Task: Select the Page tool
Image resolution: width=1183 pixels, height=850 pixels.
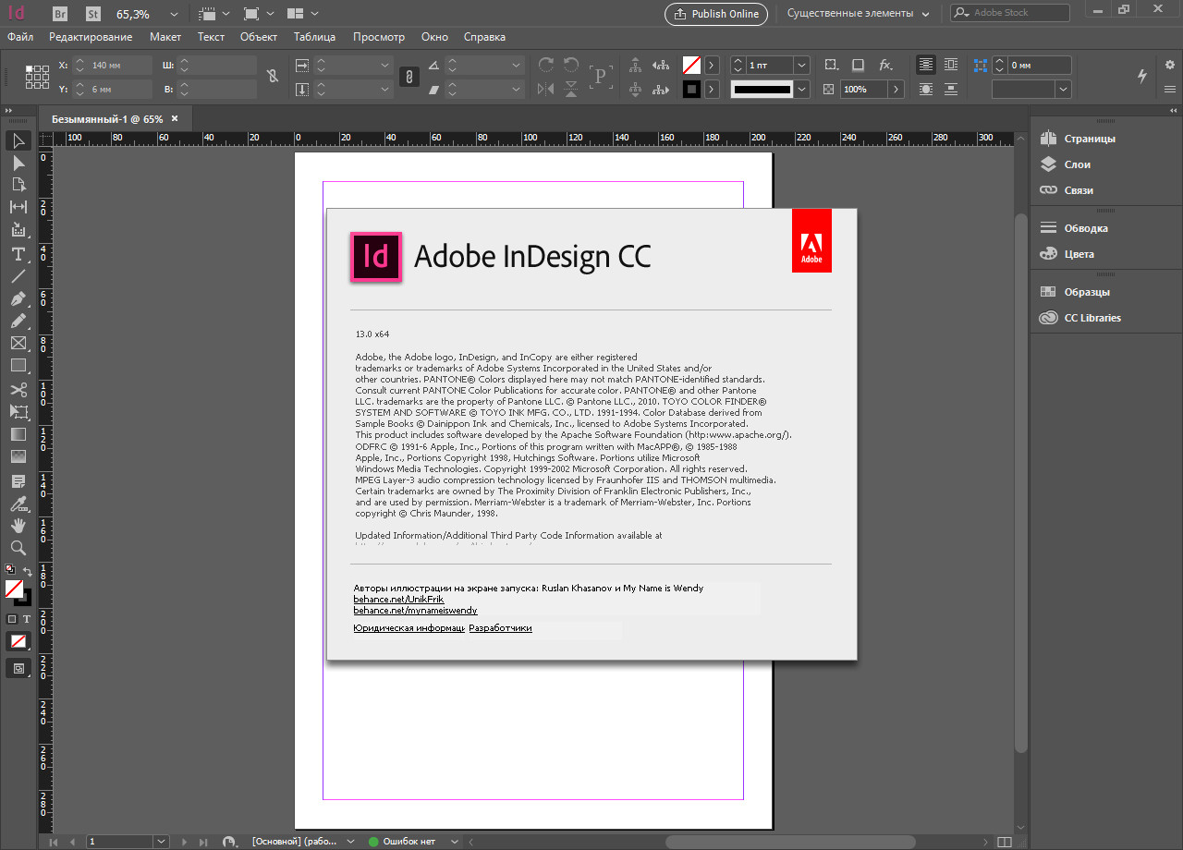Action: coord(18,185)
